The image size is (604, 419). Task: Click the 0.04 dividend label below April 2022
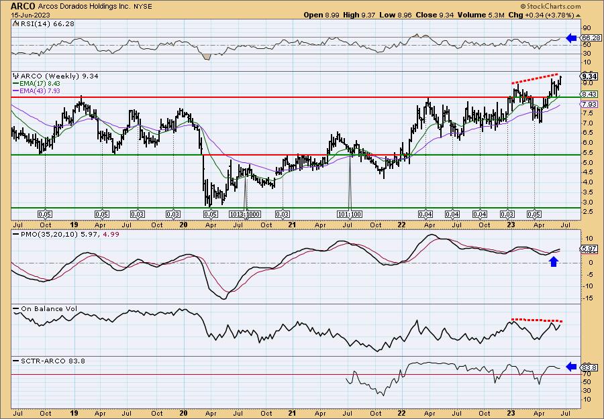coord(425,215)
